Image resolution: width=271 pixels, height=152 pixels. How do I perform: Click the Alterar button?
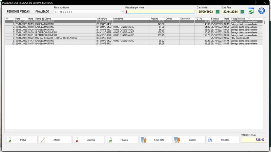pyautogui.click(x=55, y=140)
